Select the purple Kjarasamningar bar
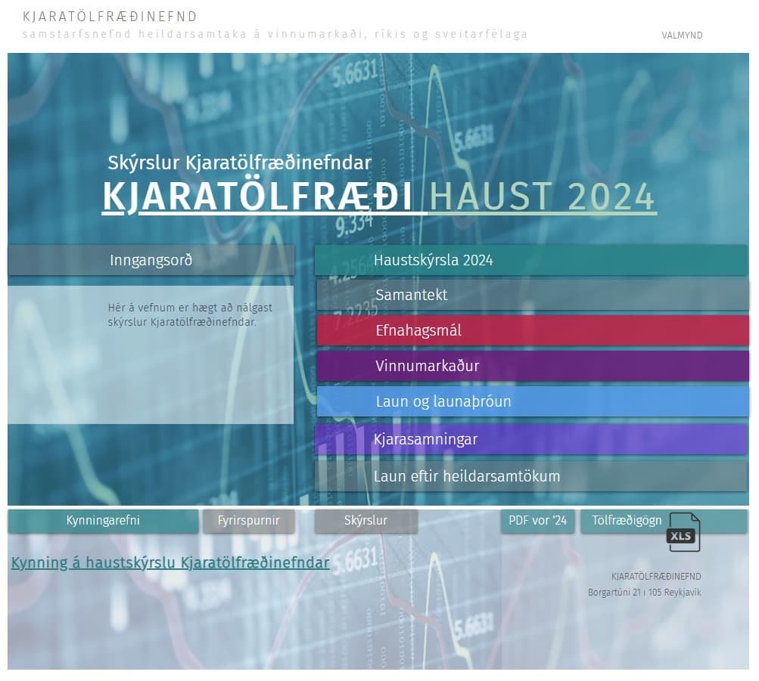Image resolution: width=759 pixels, height=681 pixels. (530, 439)
